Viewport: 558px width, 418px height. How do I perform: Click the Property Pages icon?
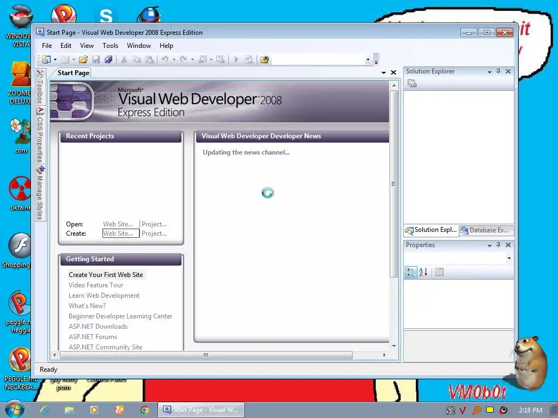tap(439, 272)
